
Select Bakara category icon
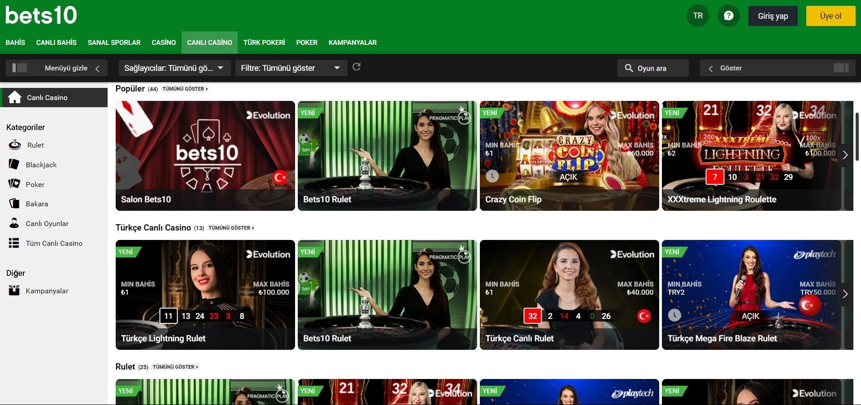tap(14, 204)
